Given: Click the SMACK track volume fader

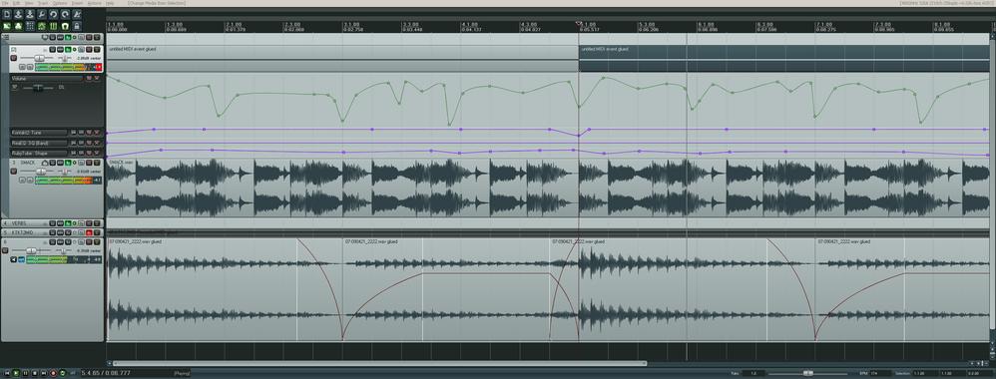Looking at the screenshot, I should click(40, 171).
